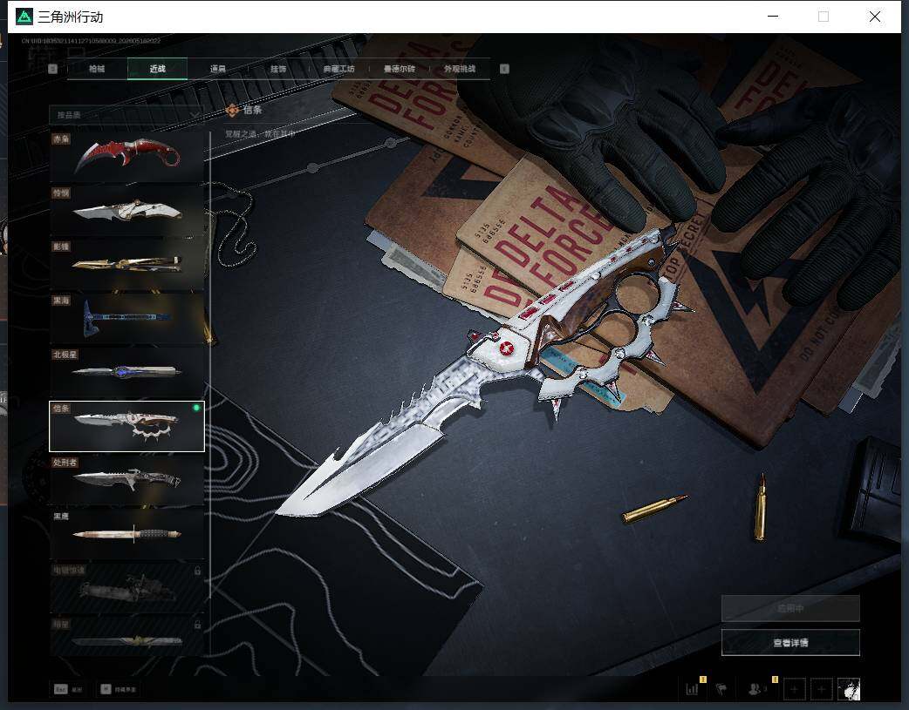
Task: Click the hide interface key button
Action: pyautogui.click(x=119, y=689)
